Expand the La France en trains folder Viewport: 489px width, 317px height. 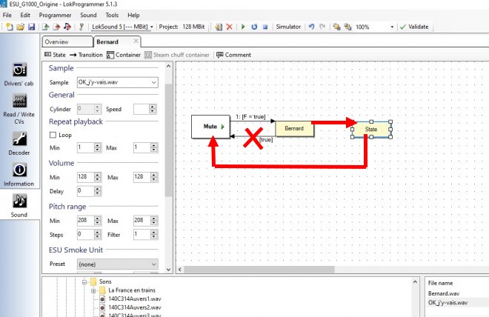(93, 291)
